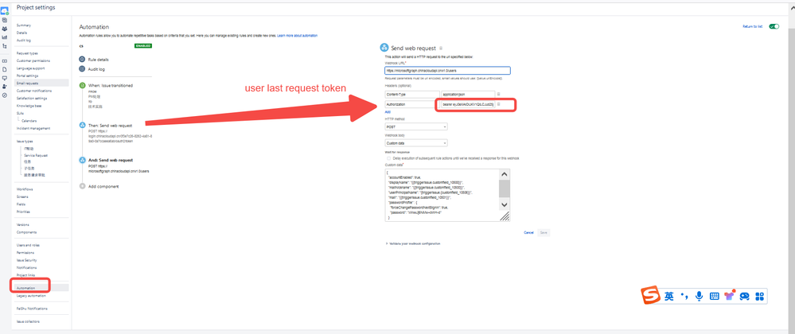
Task: Open the Knowledge base settings
Action: [29, 106]
